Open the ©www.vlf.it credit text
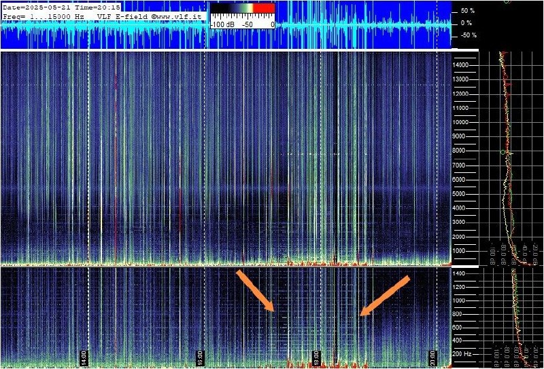 176,16
